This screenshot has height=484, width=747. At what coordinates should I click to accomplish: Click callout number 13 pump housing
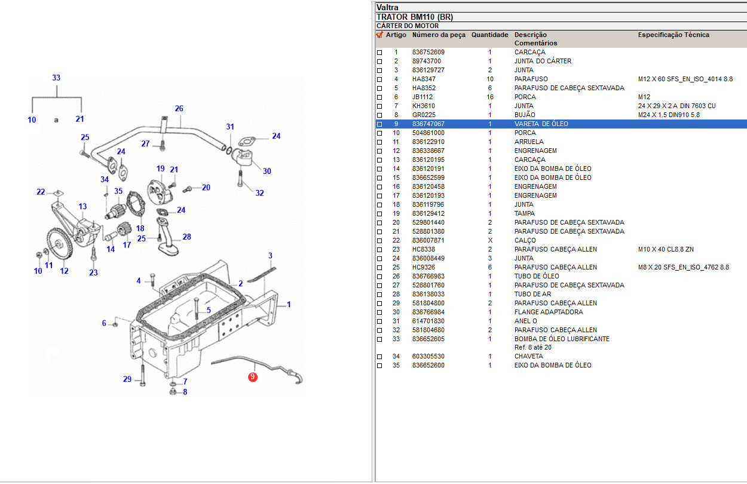pyautogui.click(x=82, y=207)
